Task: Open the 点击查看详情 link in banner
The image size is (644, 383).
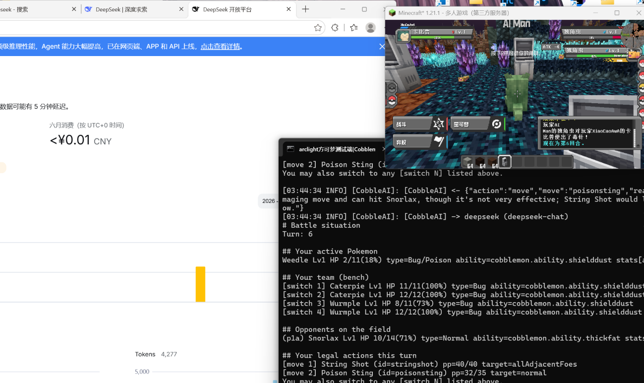Action: point(220,47)
